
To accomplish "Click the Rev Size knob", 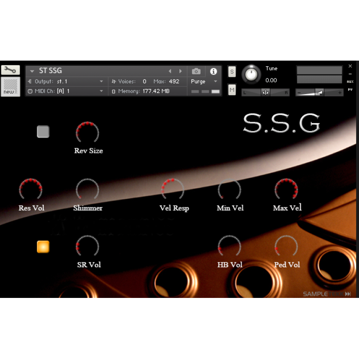I will coord(87,132).
